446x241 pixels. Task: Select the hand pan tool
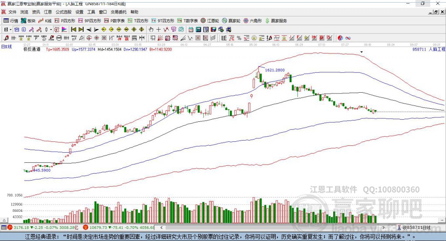(x=151, y=29)
